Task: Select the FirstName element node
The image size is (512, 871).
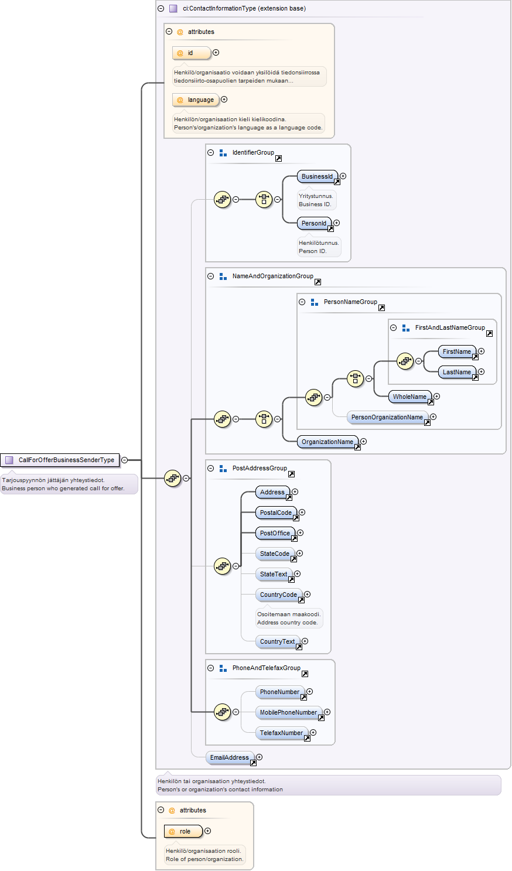Action: pos(457,352)
